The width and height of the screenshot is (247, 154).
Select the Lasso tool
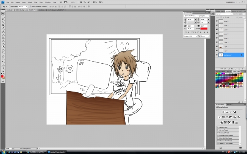(3, 19)
